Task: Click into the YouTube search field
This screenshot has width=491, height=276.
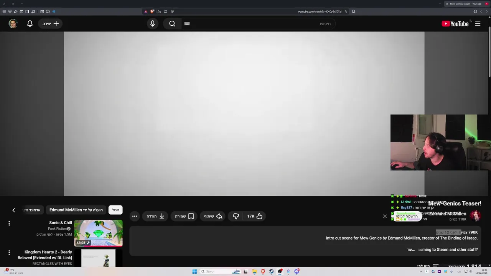Action: (259, 24)
